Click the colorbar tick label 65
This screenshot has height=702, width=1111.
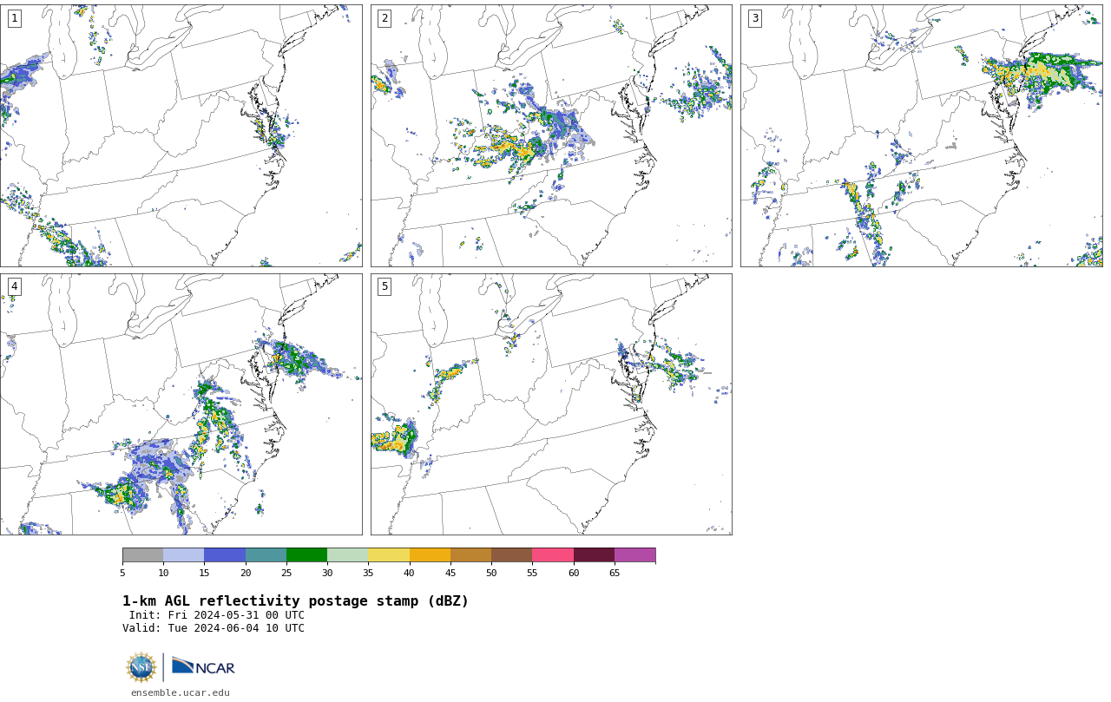[x=615, y=573]
